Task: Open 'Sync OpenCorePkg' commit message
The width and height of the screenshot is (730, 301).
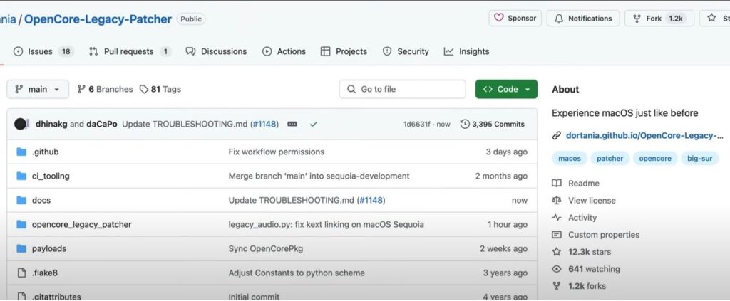Action: point(265,248)
